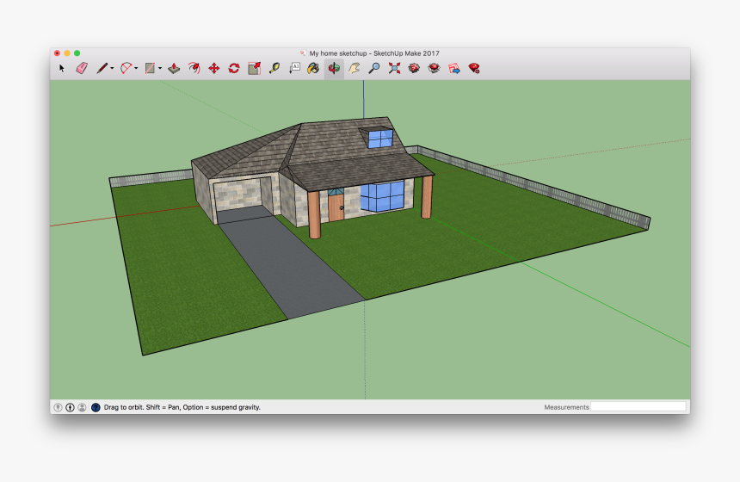Select the Eraser tool
740x482 pixels.
click(82, 68)
